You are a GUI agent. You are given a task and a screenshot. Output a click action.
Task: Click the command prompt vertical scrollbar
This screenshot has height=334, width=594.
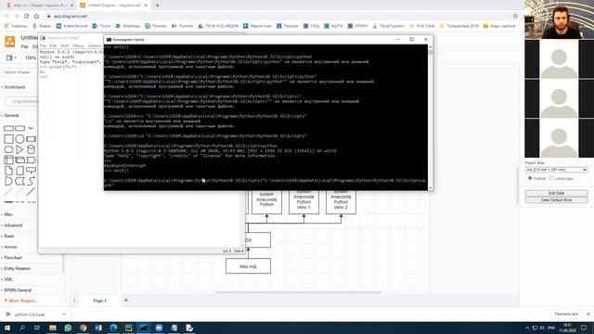431,118
